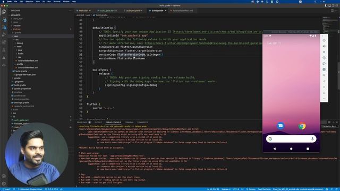Viewport: 340px width, 191px height.
Task: Tap the Google search bar on emulator
Action: tap(291, 138)
